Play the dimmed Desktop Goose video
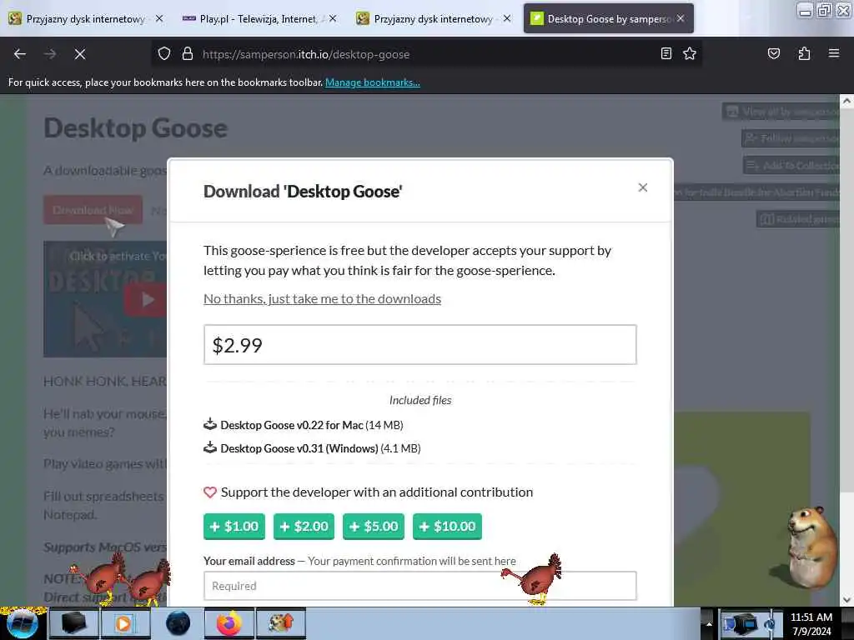This screenshot has height=640, width=854. (x=145, y=299)
